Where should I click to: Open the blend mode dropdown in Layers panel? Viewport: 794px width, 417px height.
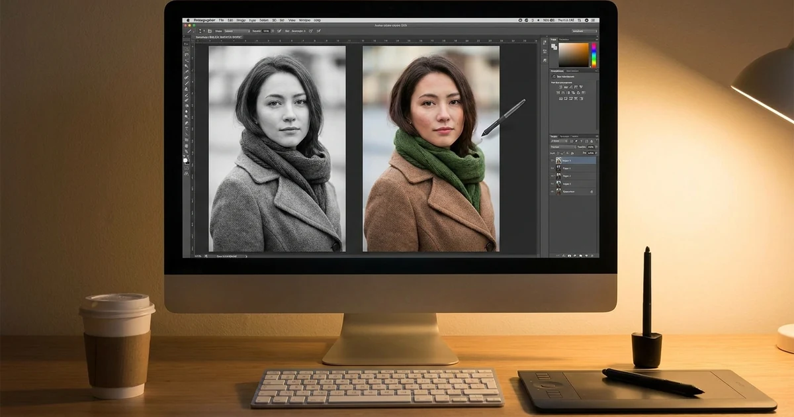pyautogui.click(x=562, y=147)
